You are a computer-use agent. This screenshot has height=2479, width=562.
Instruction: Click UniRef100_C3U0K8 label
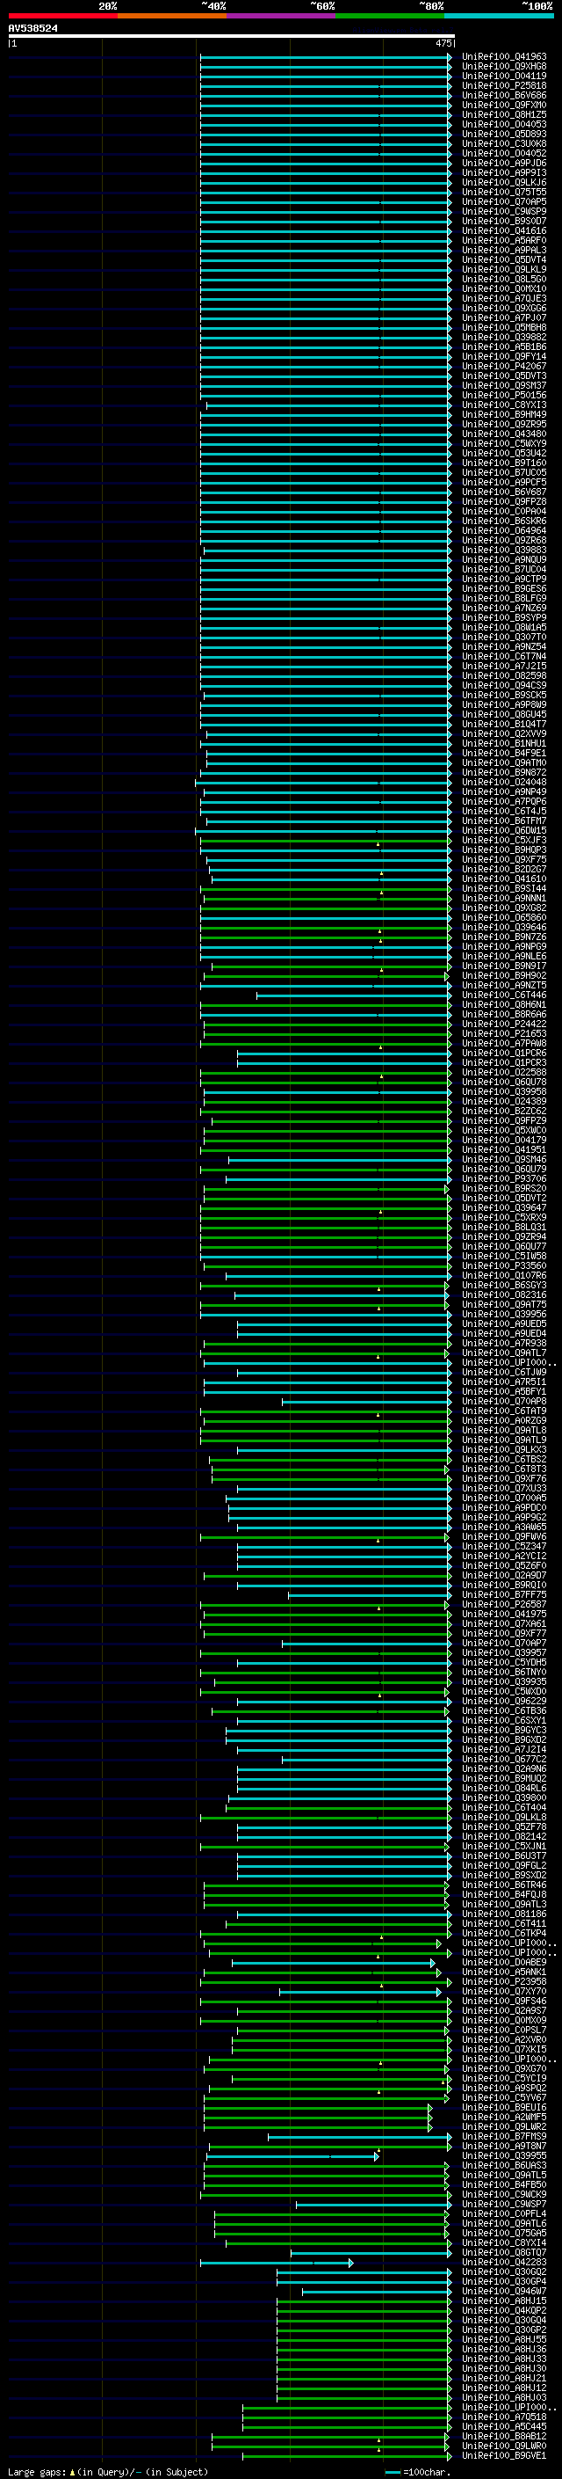[503, 143]
